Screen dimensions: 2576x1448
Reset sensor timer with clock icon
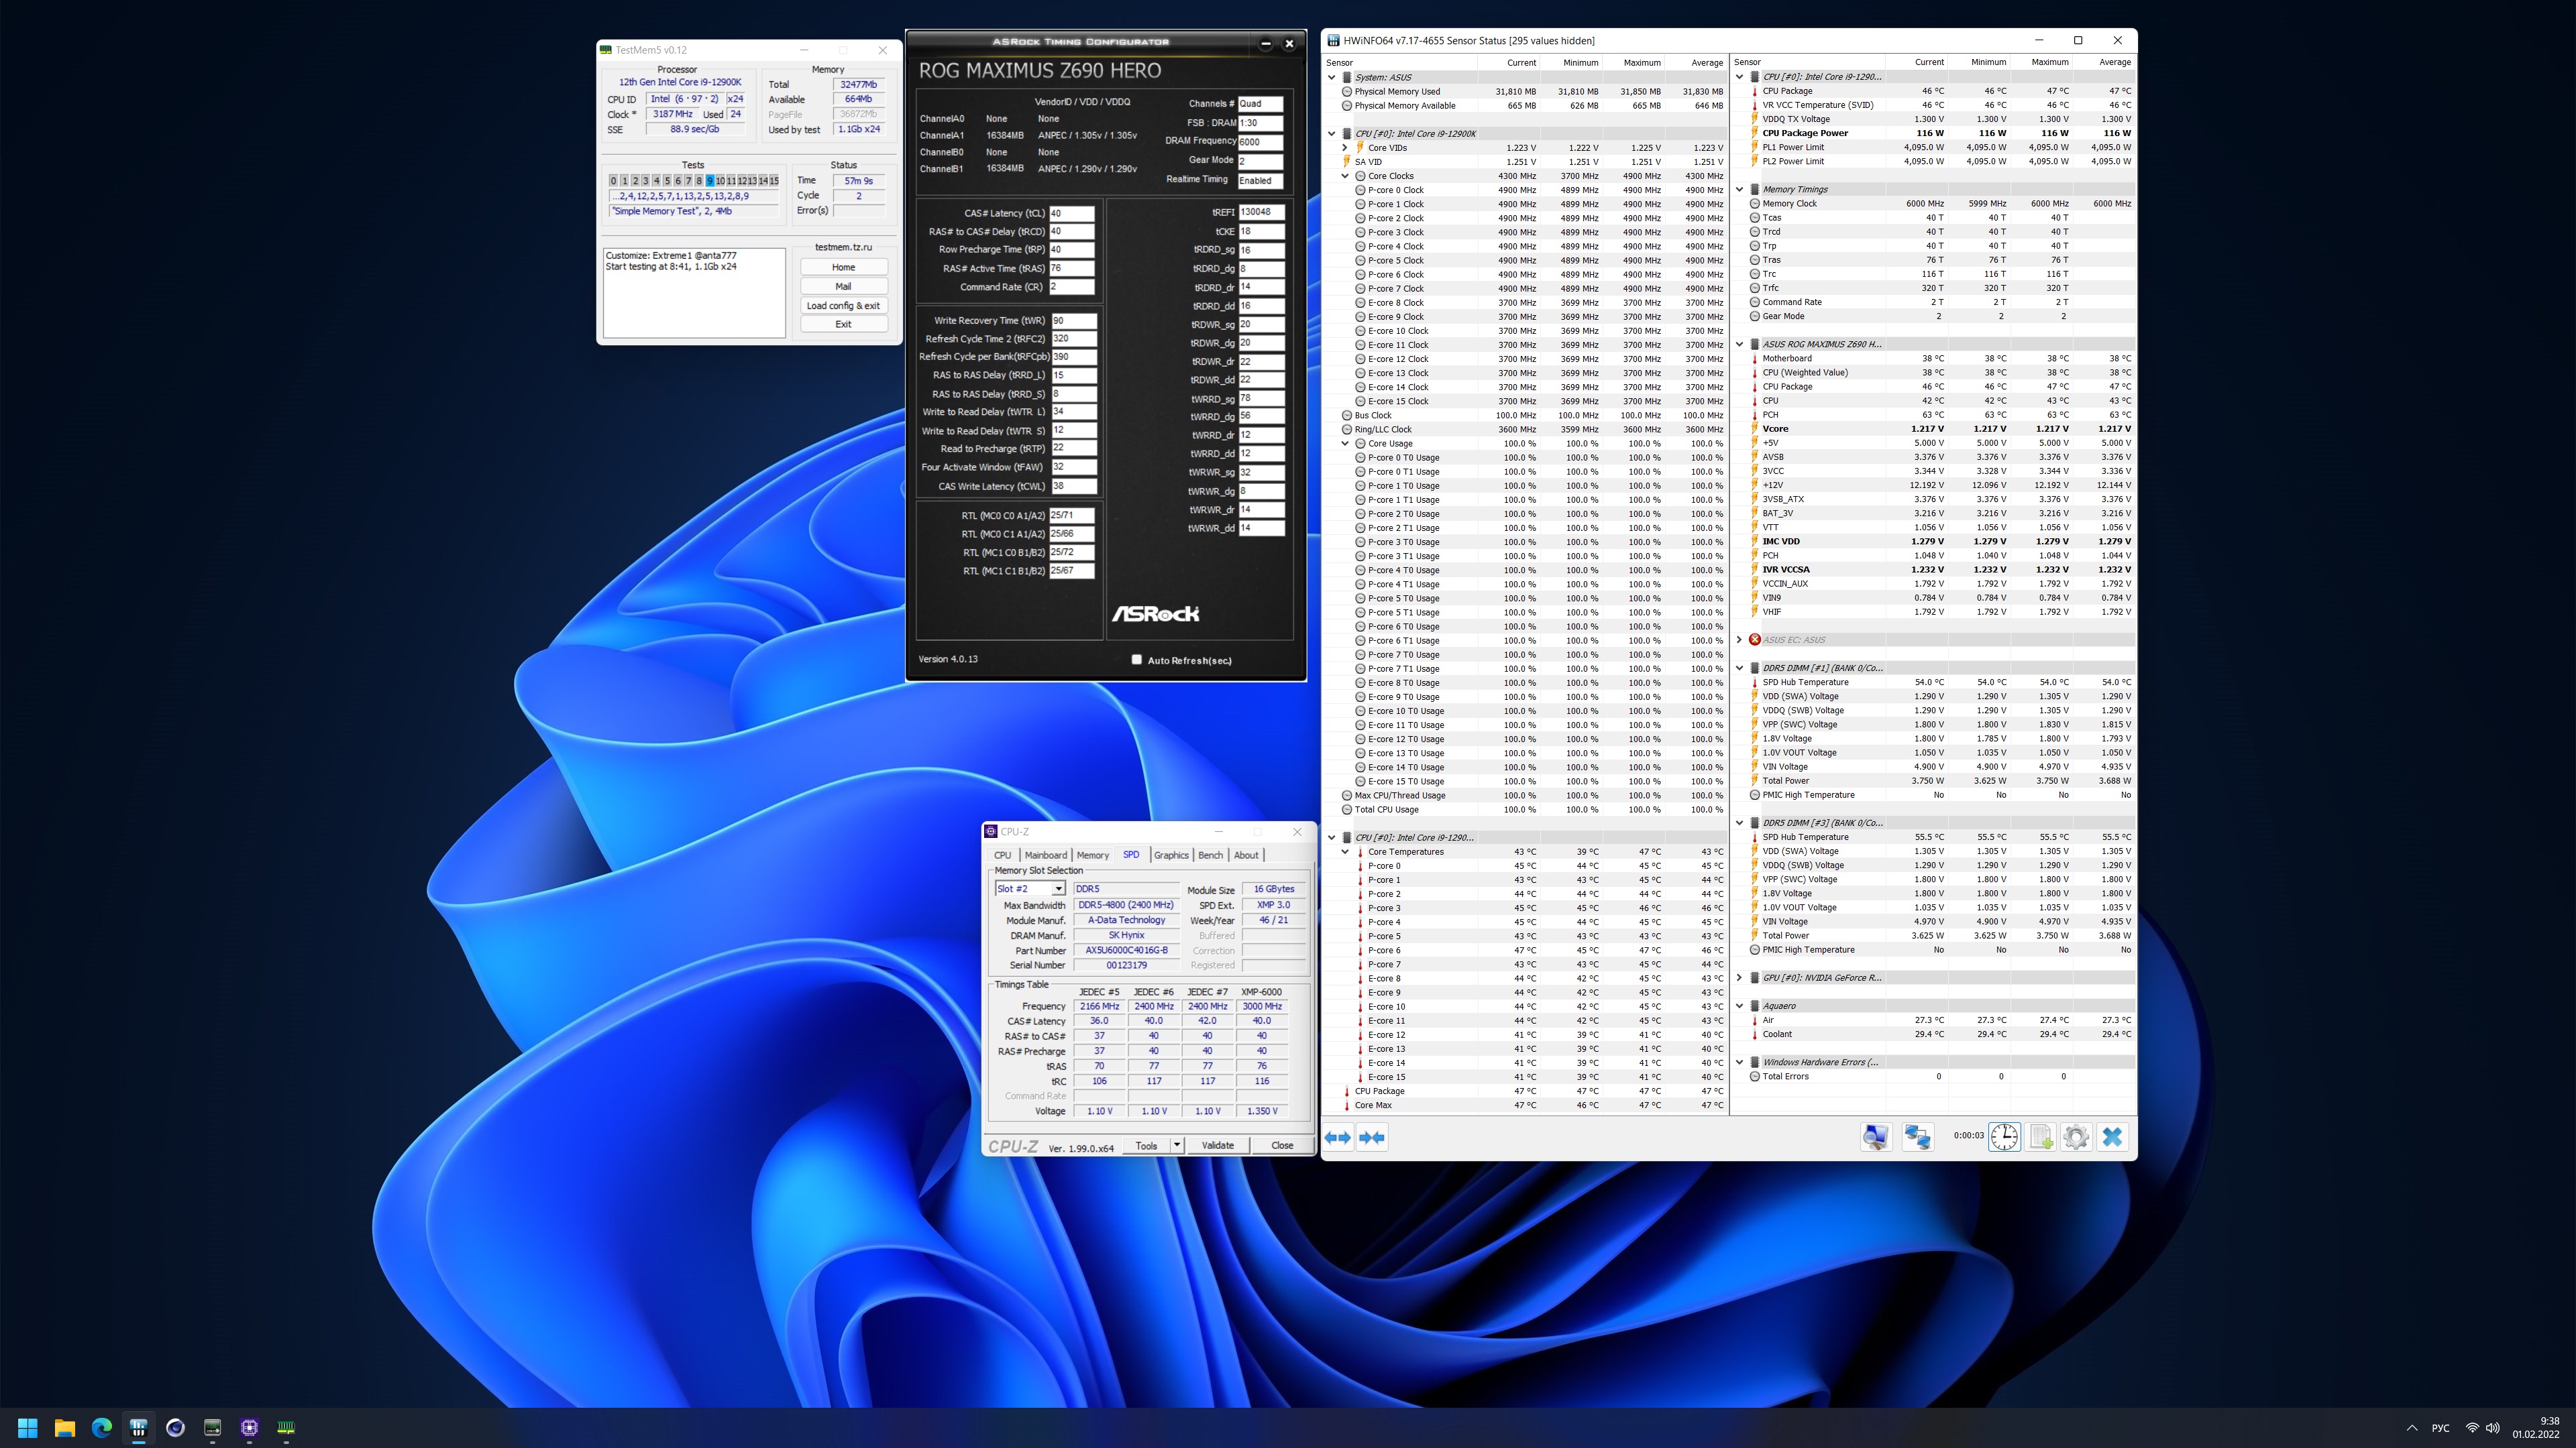[x=2004, y=1137]
